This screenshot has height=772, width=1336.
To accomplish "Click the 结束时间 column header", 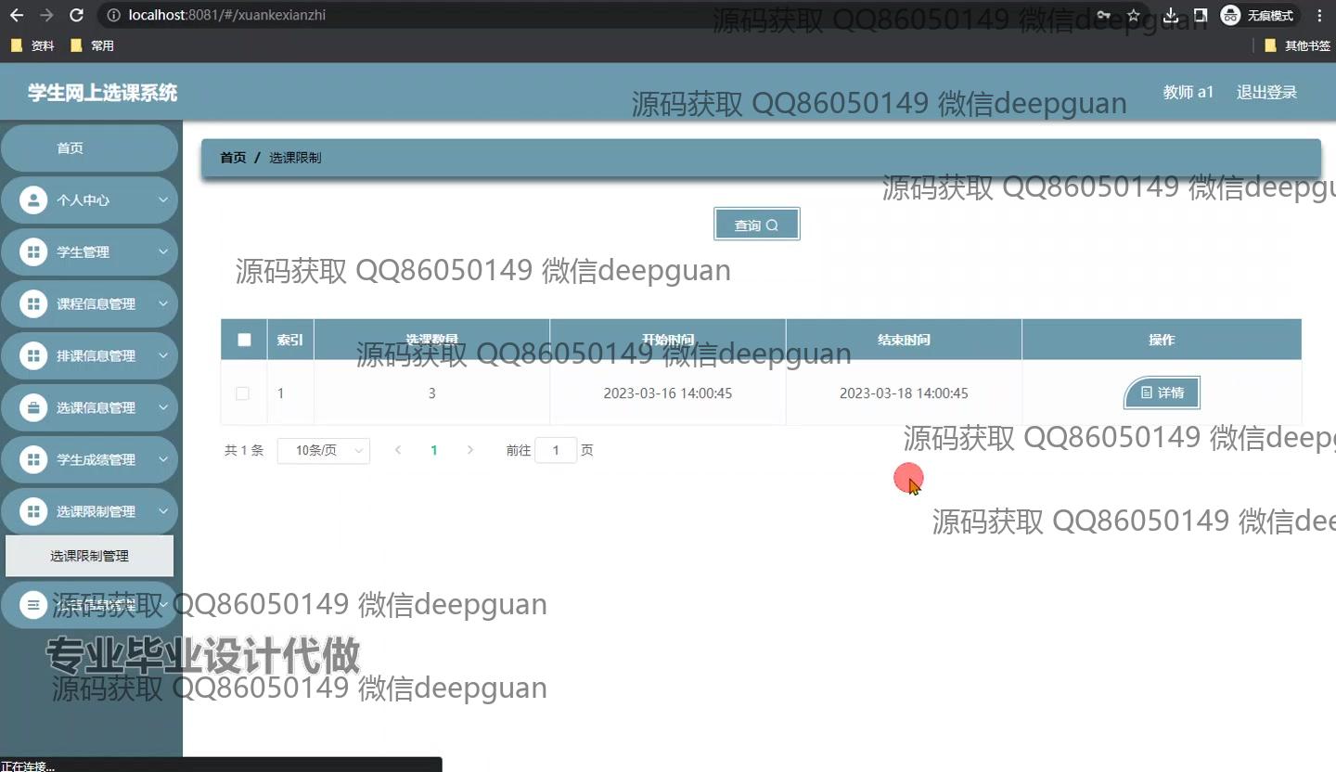I will coord(904,340).
